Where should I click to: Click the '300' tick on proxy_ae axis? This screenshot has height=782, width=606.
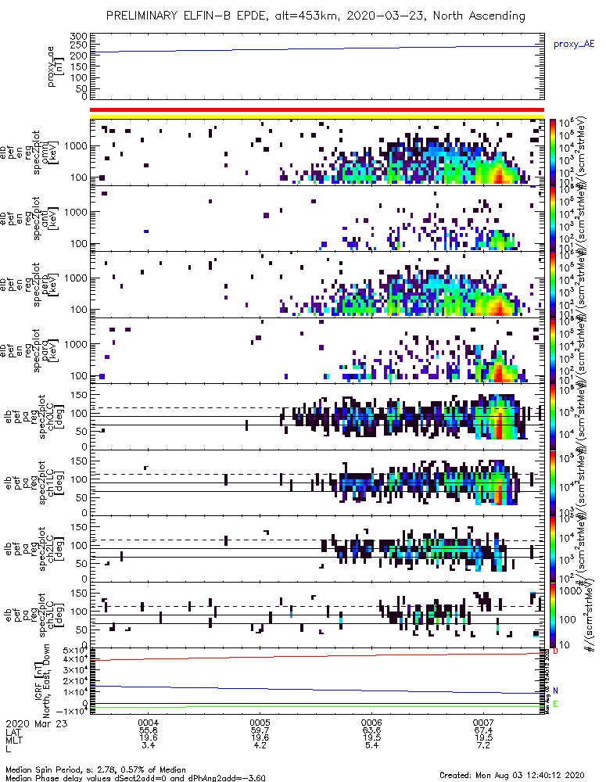(x=79, y=37)
